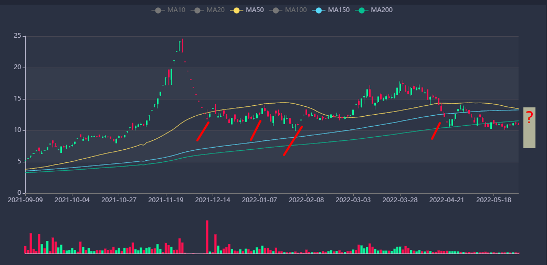Click the red annotation line near 2022-04-21
This screenshot has height=265, width=547.
(x=436, y=131)
